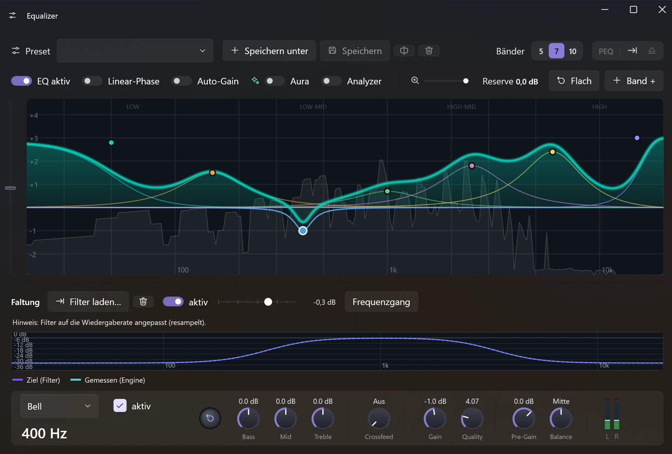The height and width of the screenshot is (454, 672).
Task: Delete convolution filter with Faltung trash icon
Action: [x=143, y=301]
